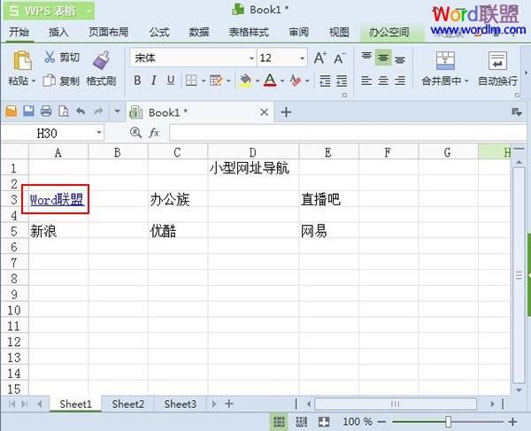The image size is (531, 431).
Task: Set bottom vertical alignment
Action: click(x=400, y=59)
